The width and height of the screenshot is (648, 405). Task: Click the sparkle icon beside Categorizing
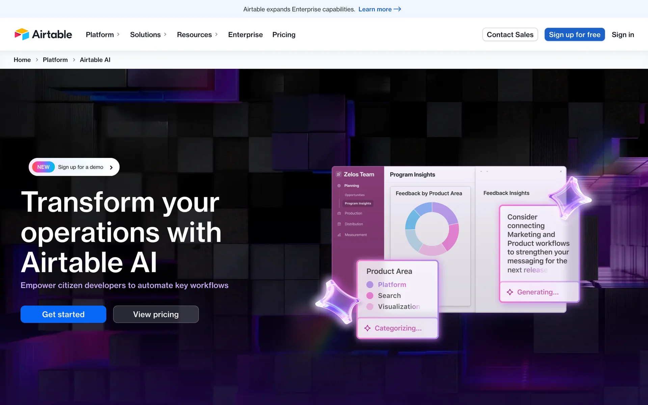(x=368, y=328)
